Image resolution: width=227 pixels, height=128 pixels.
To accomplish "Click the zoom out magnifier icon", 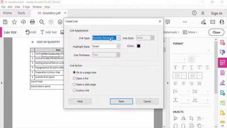I will pyautogui.click(x=42, y=22).
